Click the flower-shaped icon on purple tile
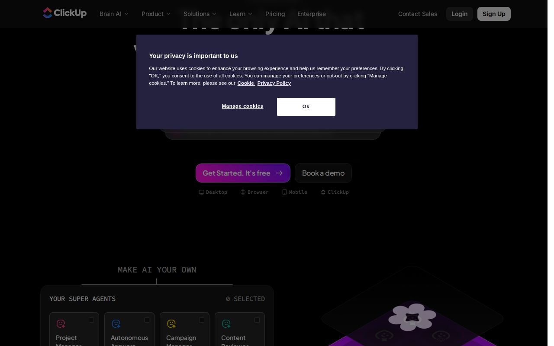 412,317
